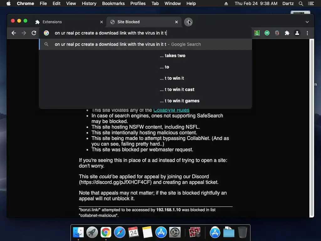This screenshot has width=321, height=241.
Task: Open Notes from the Dock
Action: 147,233
